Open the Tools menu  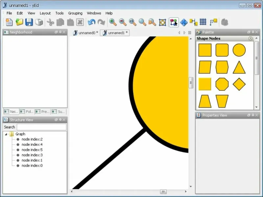60,13
